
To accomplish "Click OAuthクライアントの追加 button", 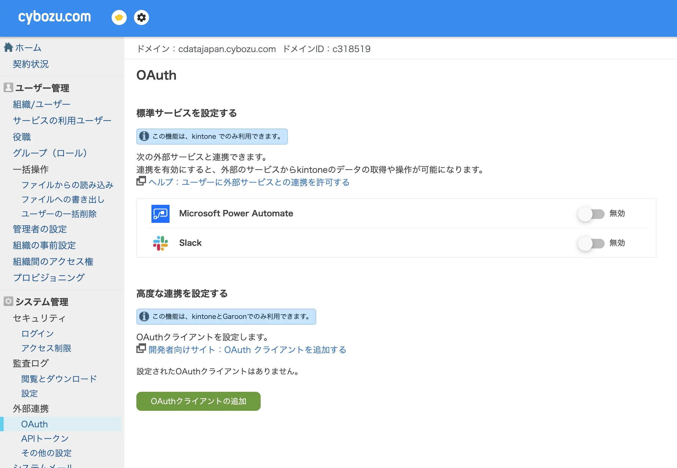I will [x=199, y=401].
